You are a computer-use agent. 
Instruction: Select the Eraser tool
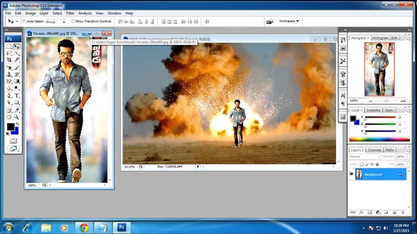(9, 81)
